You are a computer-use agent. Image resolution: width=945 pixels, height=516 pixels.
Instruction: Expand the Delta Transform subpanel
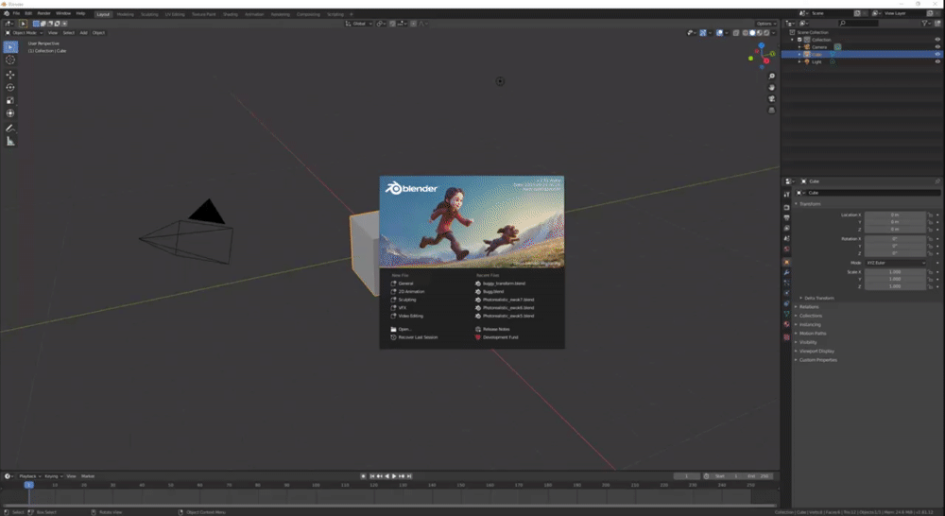817,298
